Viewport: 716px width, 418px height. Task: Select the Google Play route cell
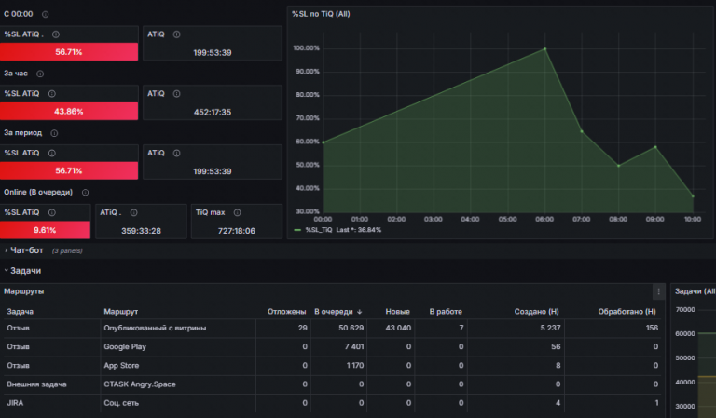tap(178, 347)
